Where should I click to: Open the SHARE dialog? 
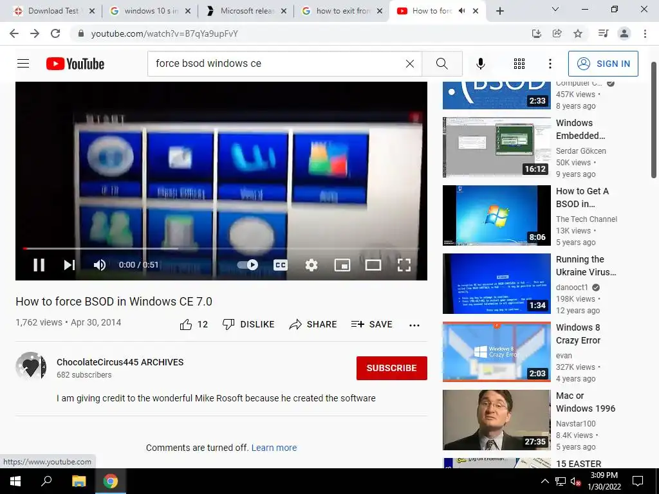[313, 324]
